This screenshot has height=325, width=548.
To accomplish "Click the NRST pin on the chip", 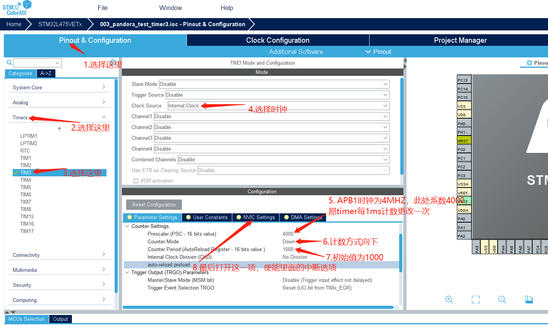I will tap(464, 141).
